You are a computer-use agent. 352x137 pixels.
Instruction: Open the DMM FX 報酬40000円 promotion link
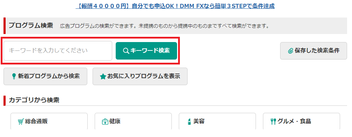175,6
